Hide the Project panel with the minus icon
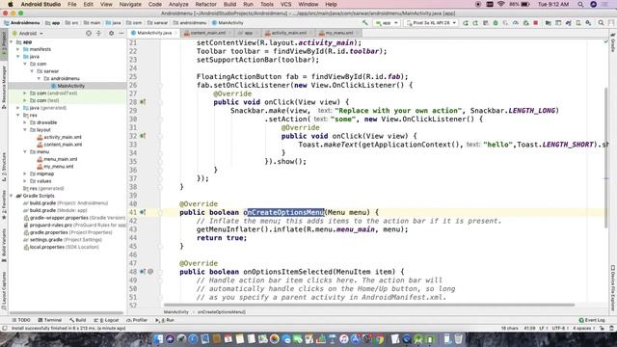This screenshot has width=617, height=347. click(x=121, y=34)
